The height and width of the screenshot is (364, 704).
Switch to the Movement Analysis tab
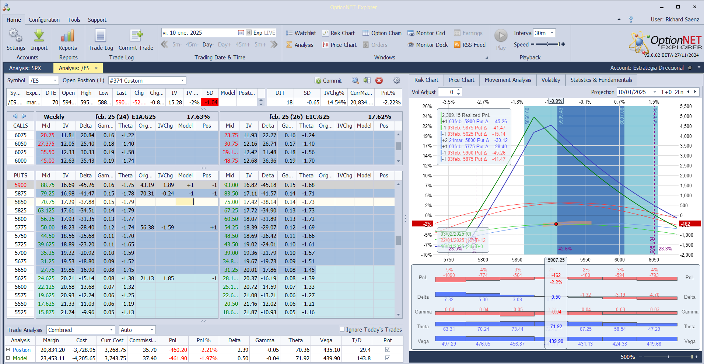(508, 80)
